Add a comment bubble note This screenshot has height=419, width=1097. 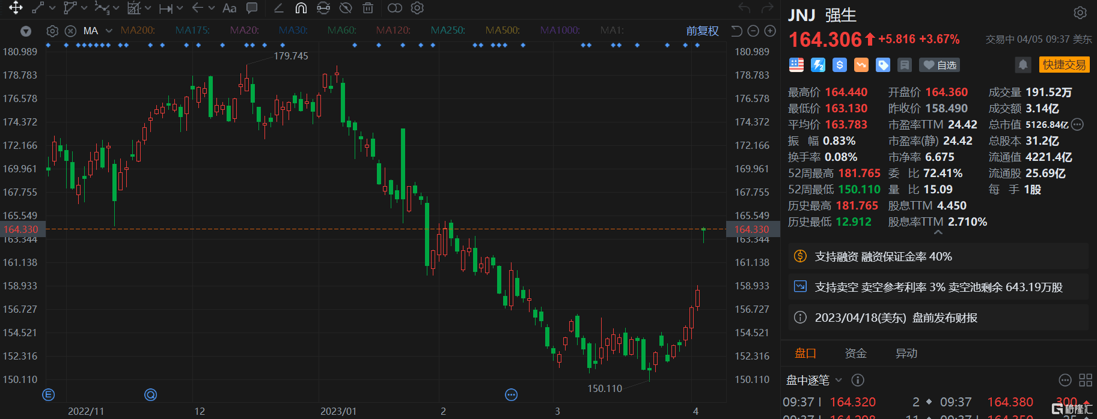pos(252,8)
